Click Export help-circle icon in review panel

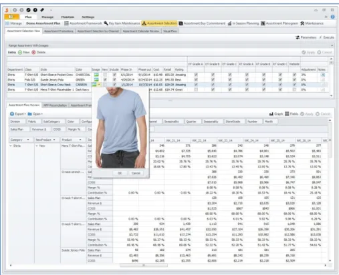click(x=12, y=114)
